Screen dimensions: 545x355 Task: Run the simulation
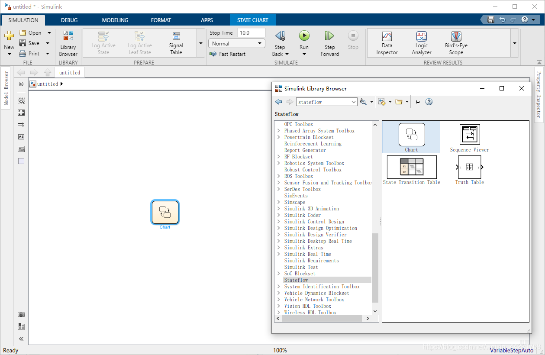[x=304, y=36]
